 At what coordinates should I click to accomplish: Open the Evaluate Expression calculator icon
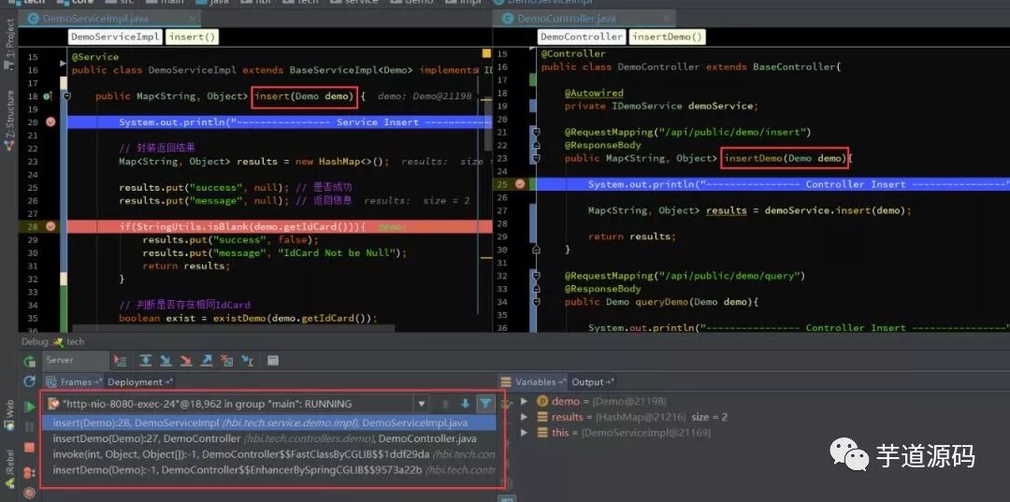point(272,361)
